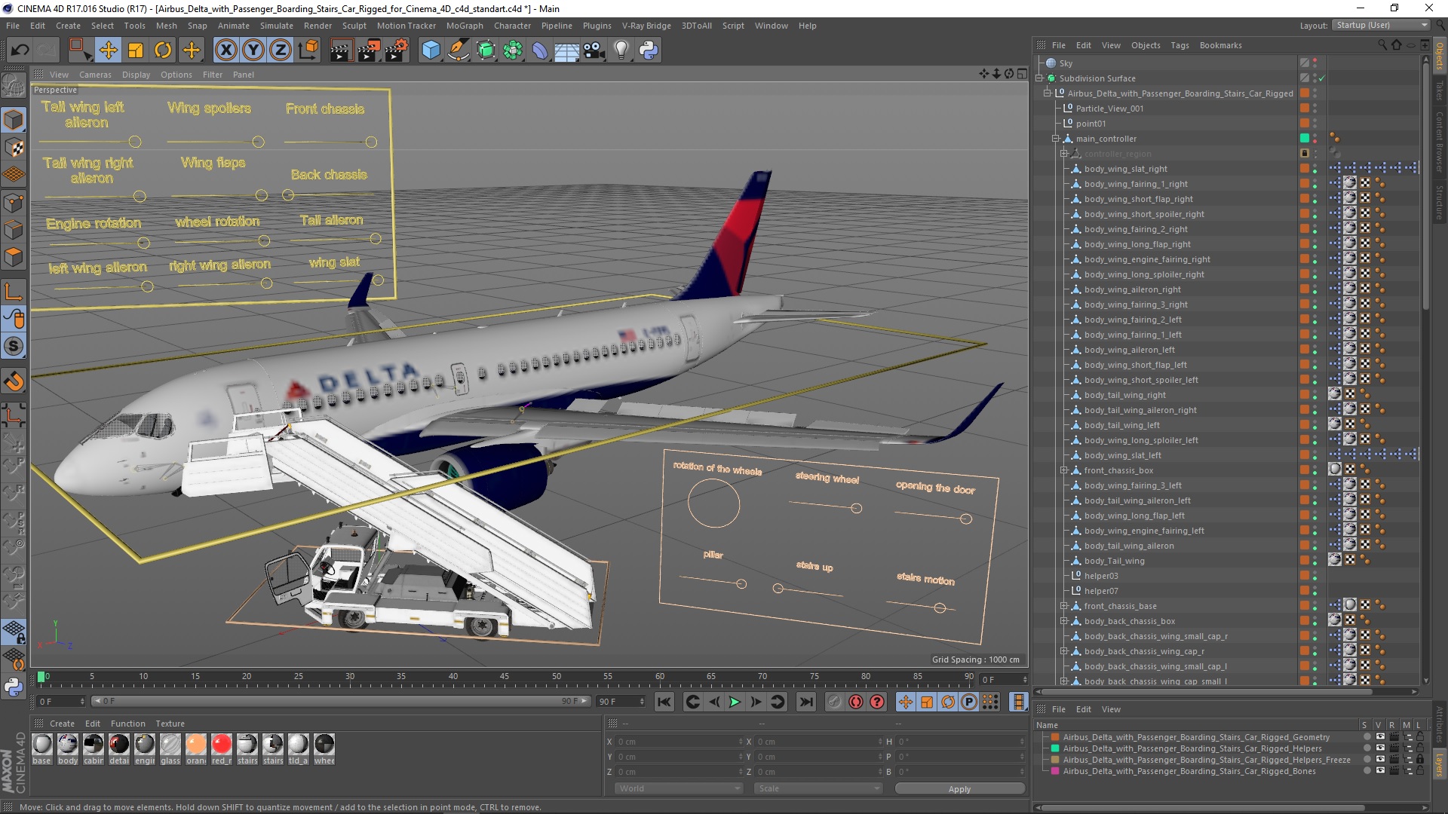
Task: Select the Scale tool
Action: (136, 50)
